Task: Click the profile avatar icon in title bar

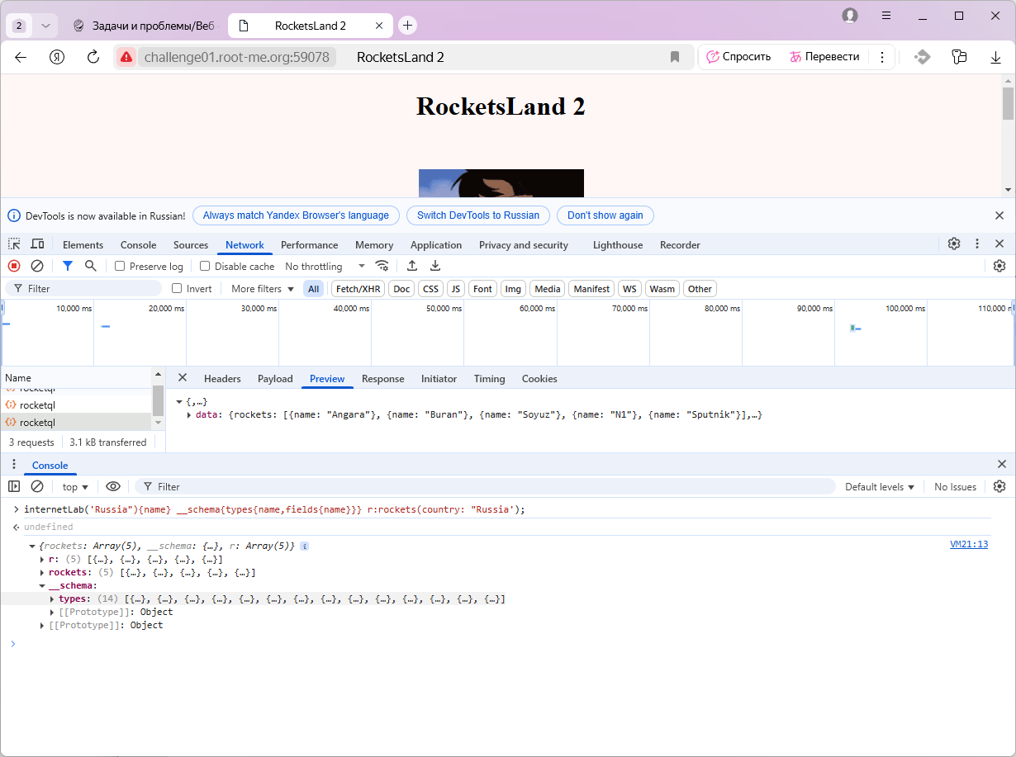Action: (x=850, y=16)
